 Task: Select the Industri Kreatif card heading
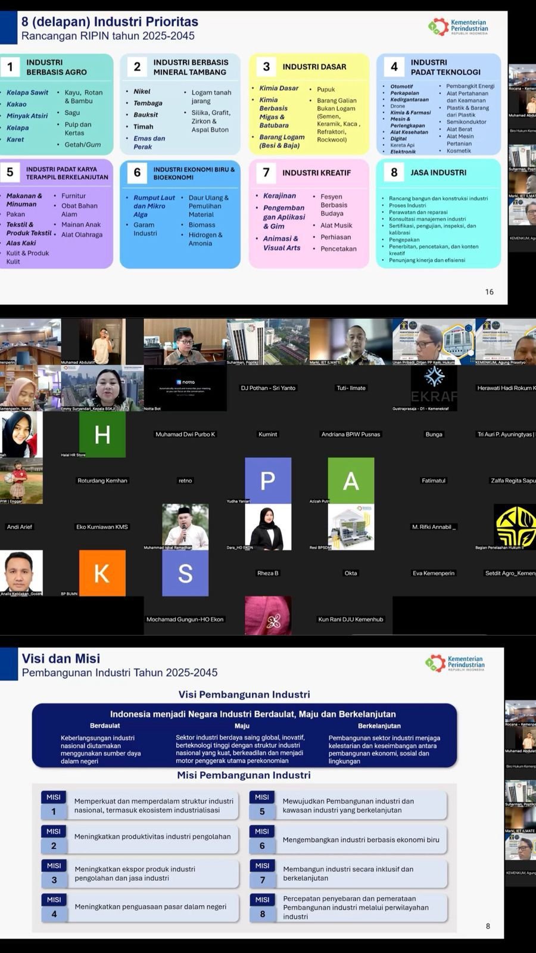(x=316, y=173)
